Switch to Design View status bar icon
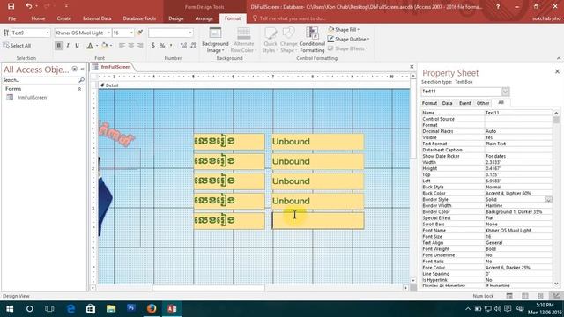The height and width of the screenshot is (317, 564). click(556, 296)
